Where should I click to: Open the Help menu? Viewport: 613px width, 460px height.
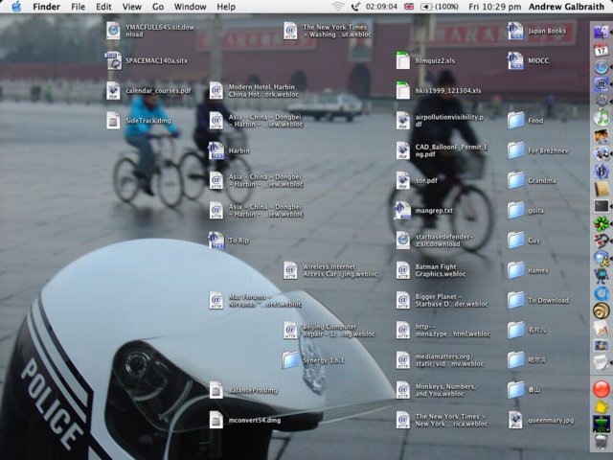tap(226, 7)
